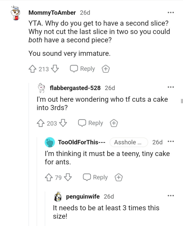
Task: Open penguinwife's profile
Action: coord(83,197)
